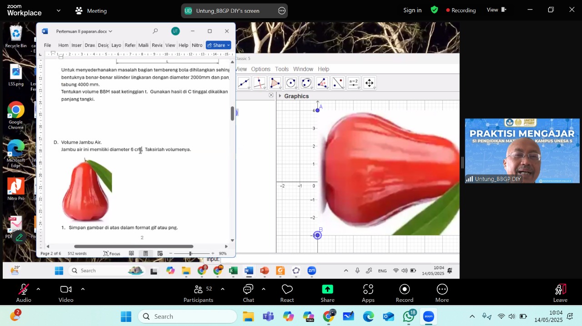Expand Zoom chat options caret
The image size is (582, 326).
tap(263, 289)
